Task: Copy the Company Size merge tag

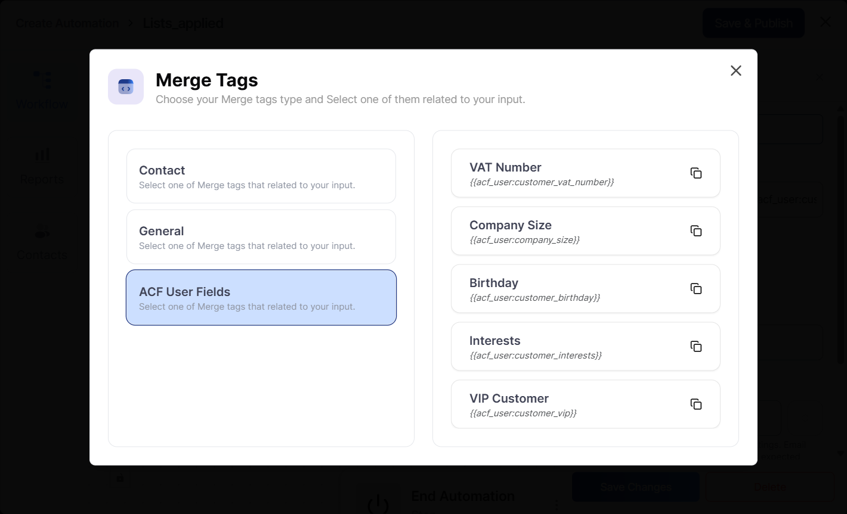Action: coord(696,230)
